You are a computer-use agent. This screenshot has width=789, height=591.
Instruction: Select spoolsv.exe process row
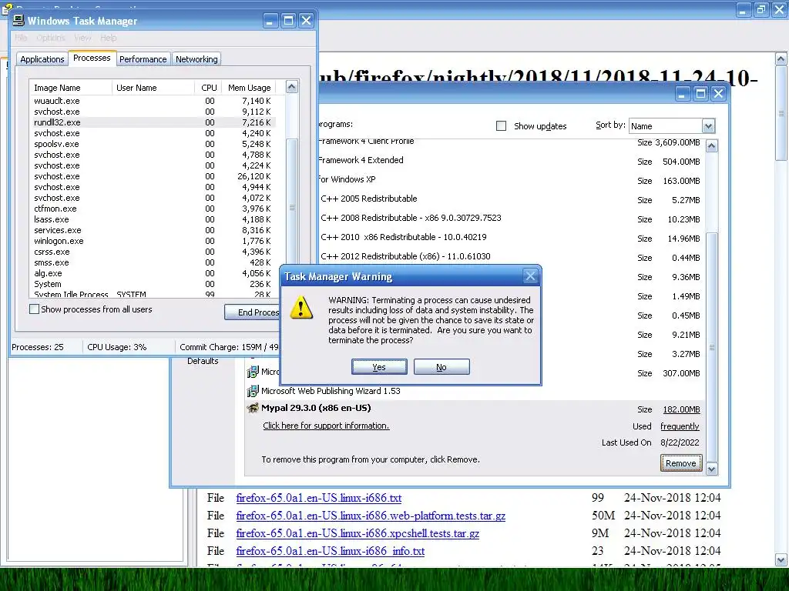pos(153,144)
